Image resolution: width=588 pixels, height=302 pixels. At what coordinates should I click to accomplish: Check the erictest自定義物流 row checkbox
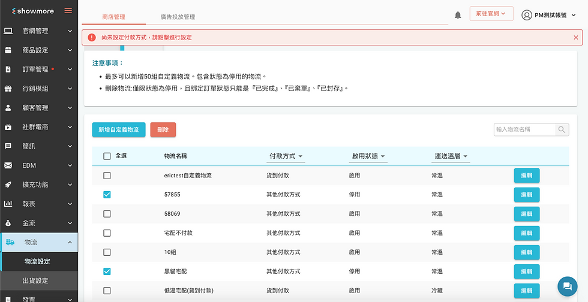pyautogui.click(x=107, y=176)
